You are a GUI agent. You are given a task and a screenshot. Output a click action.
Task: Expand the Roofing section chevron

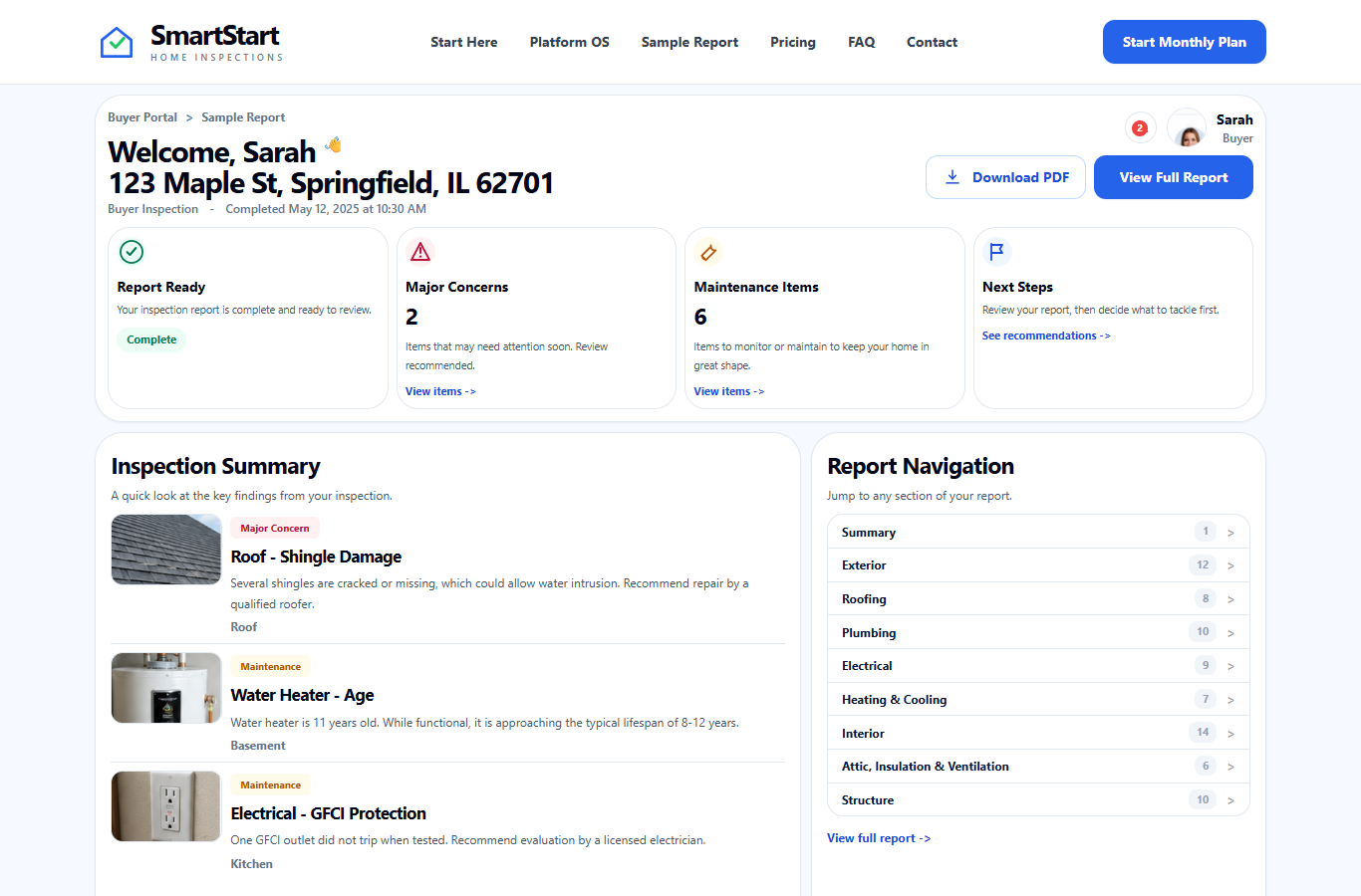coord(1230,599)
